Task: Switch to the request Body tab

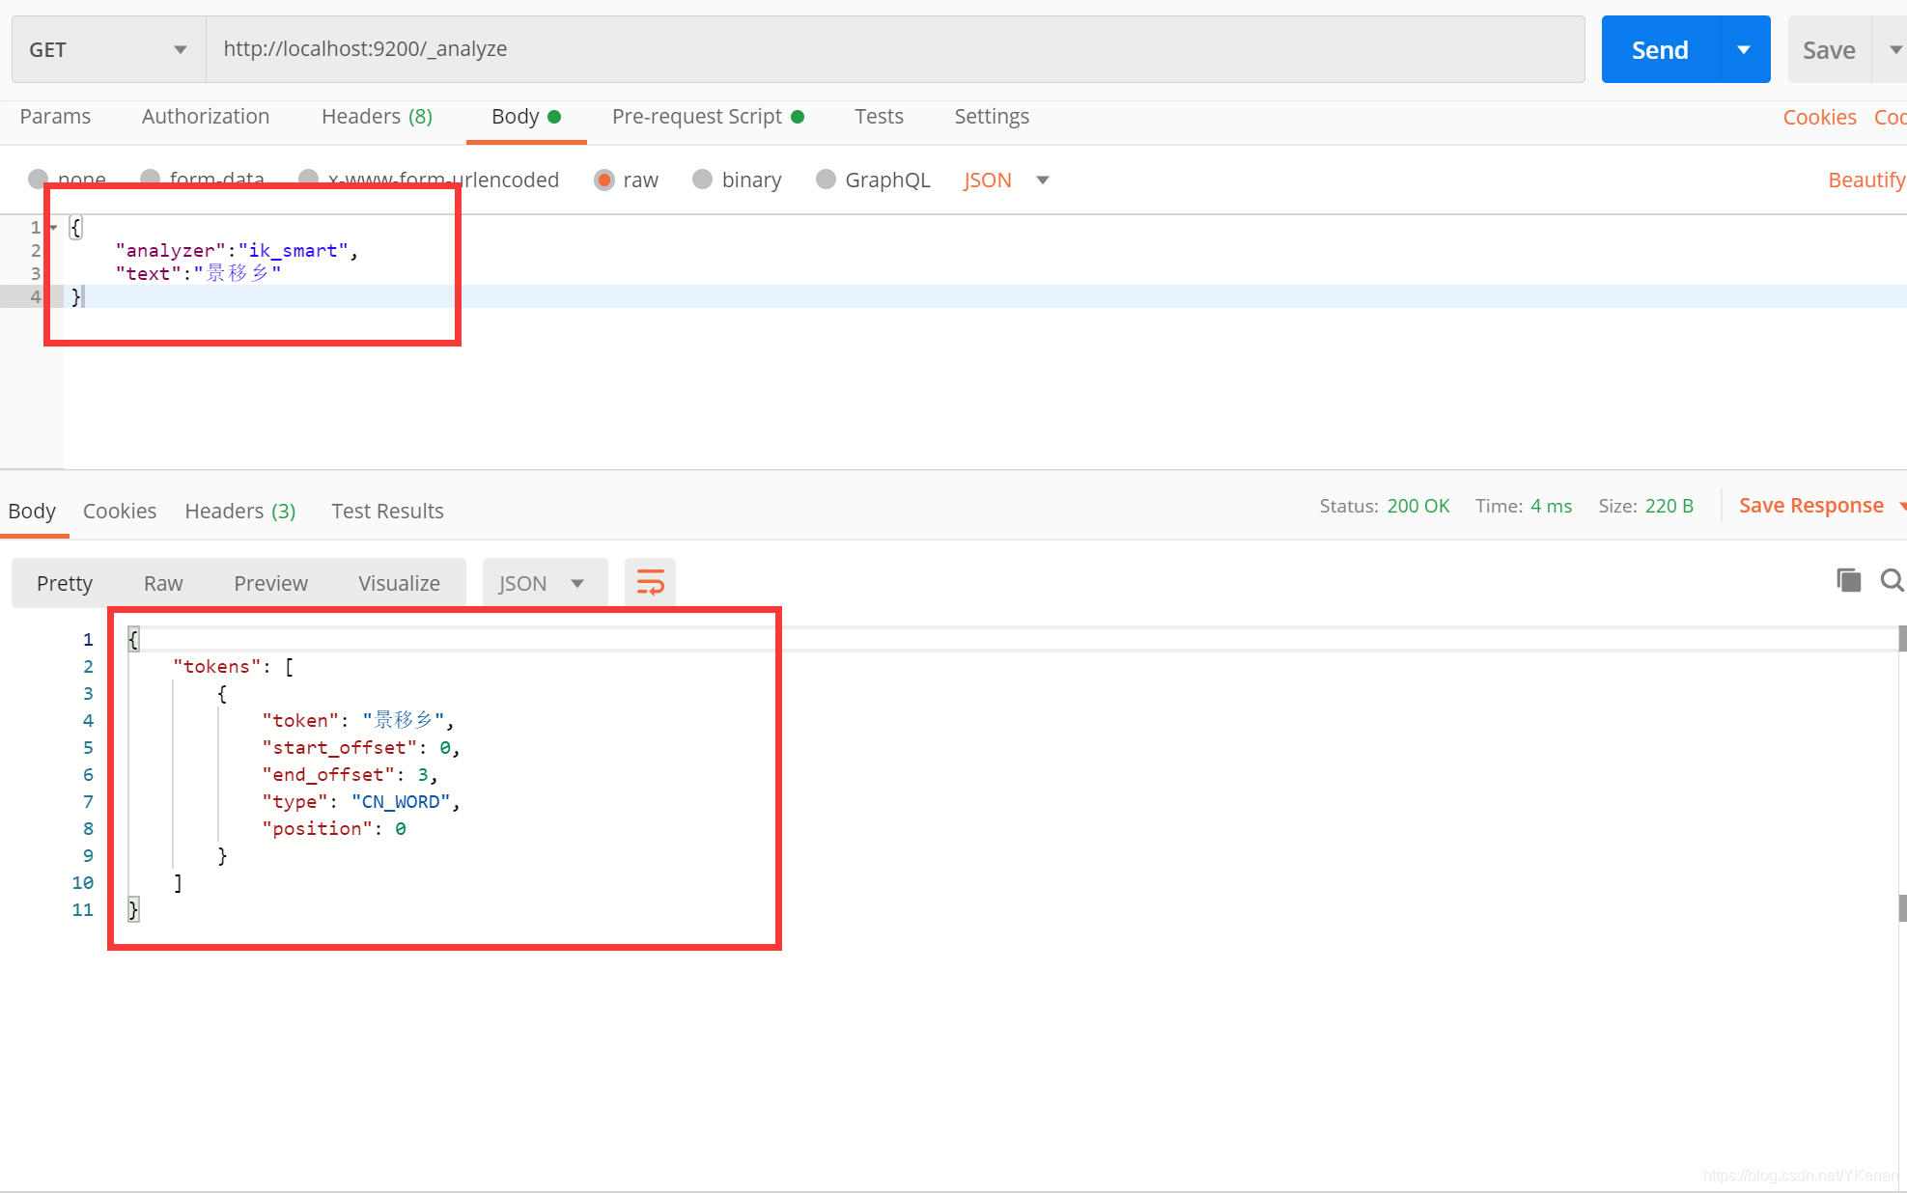Action: tap(525, 117)
